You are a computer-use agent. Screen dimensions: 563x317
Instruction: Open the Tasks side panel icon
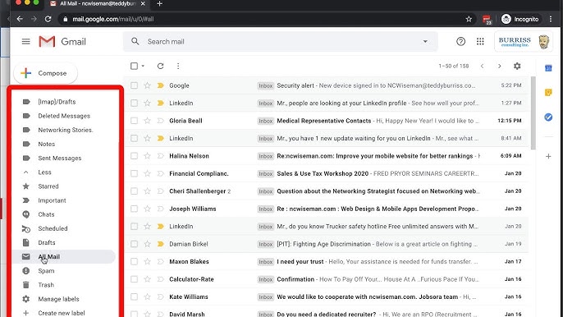point(548,117)
